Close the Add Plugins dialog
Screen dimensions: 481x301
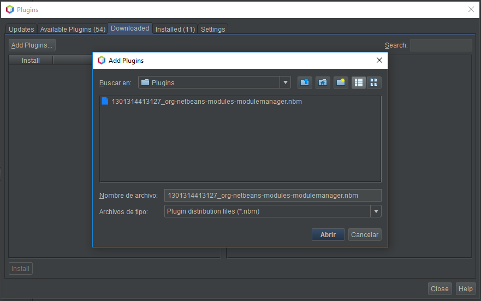379,61
